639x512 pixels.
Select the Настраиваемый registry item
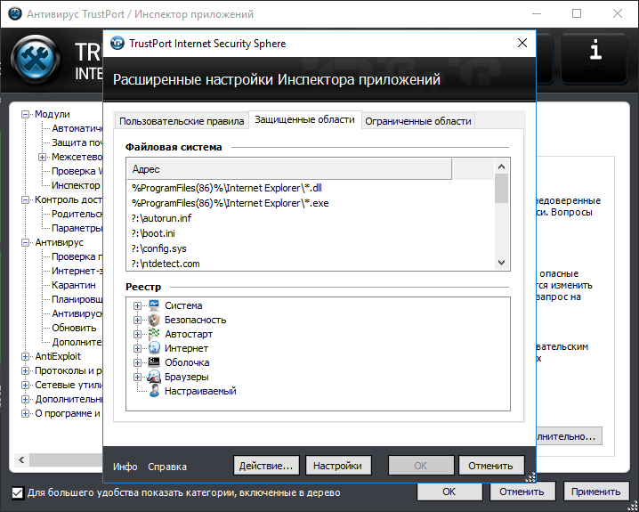tap(200, 391)
